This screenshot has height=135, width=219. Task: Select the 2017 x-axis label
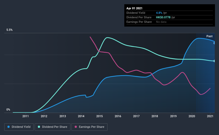click(136, 116)
